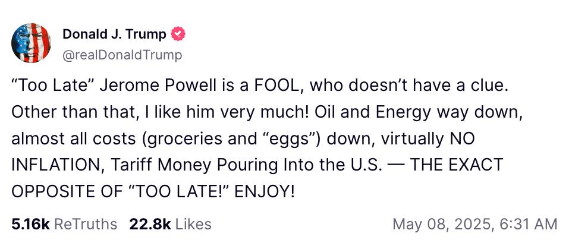Open the Donald J. Trump display name

coord(114,34)
